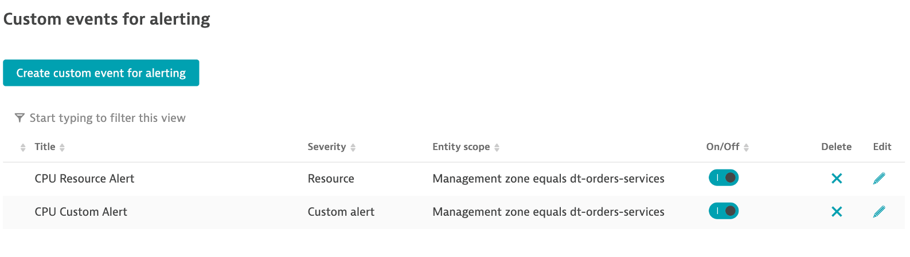910x257 pixels.
Task: Edit CPU Resource Alert with pencil icon
Action: coord(879,179)
